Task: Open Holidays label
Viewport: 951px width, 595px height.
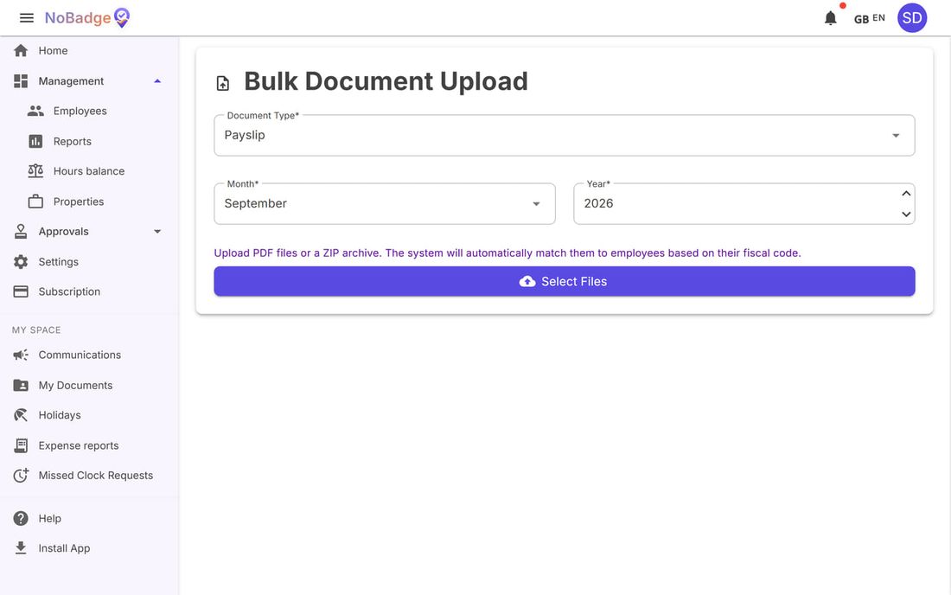Action: click(60, 415)
